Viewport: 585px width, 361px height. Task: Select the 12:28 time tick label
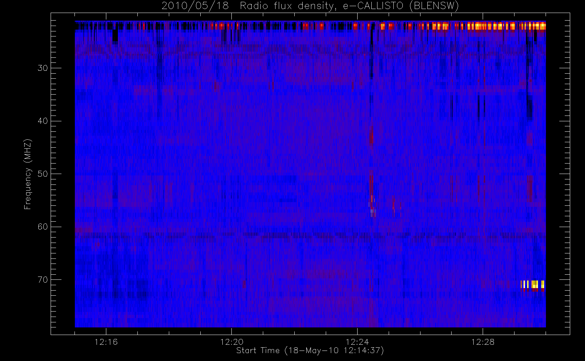pyautogui.click(x=483, y=342)
